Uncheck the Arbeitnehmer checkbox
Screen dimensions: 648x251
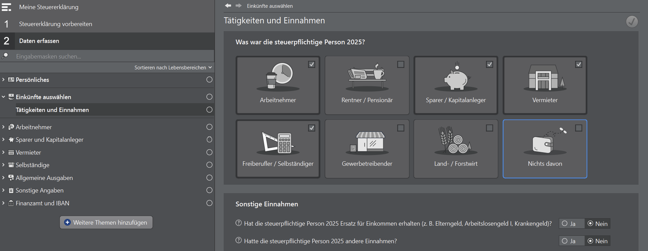pyautogui.click(x=311, y=64)
